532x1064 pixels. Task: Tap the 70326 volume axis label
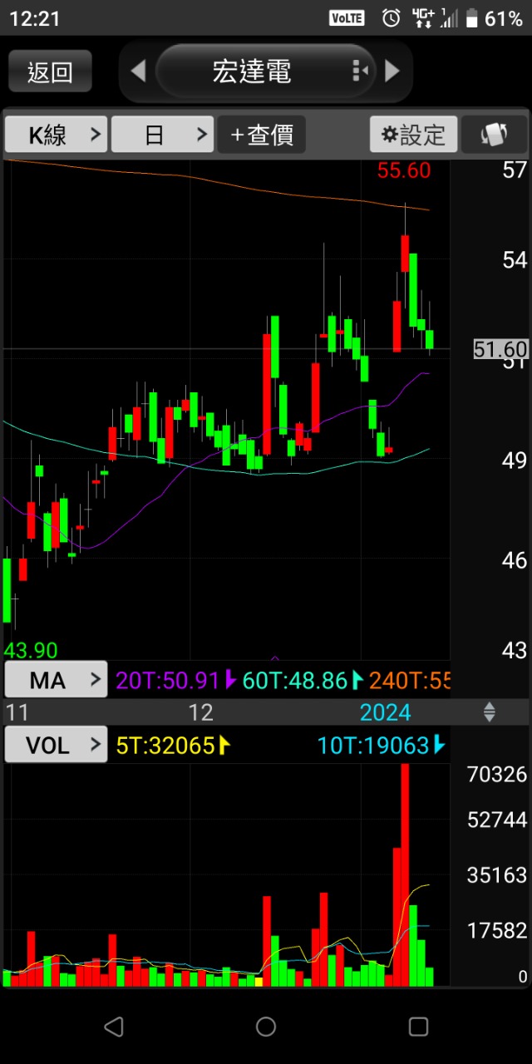pyautogui.click(x=497, y=775)
